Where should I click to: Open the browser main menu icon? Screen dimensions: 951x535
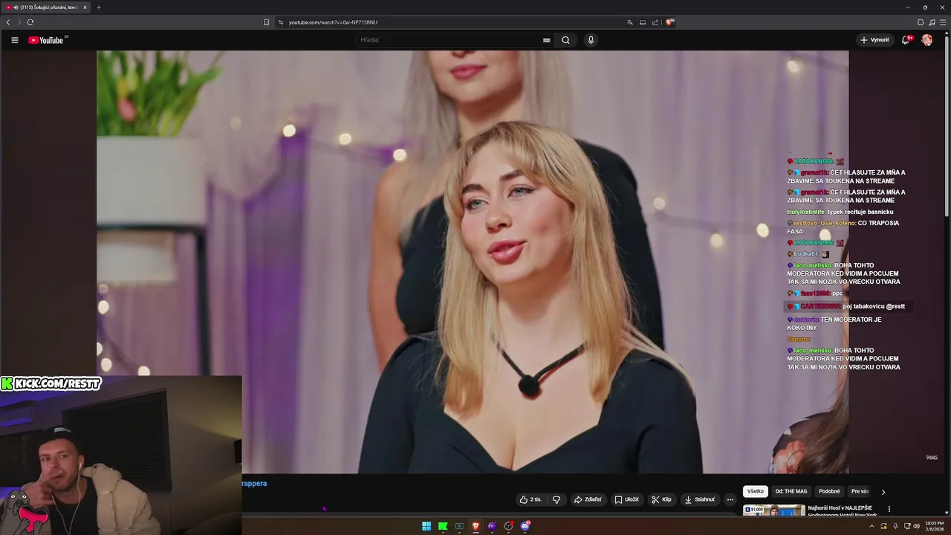[943, 22]
